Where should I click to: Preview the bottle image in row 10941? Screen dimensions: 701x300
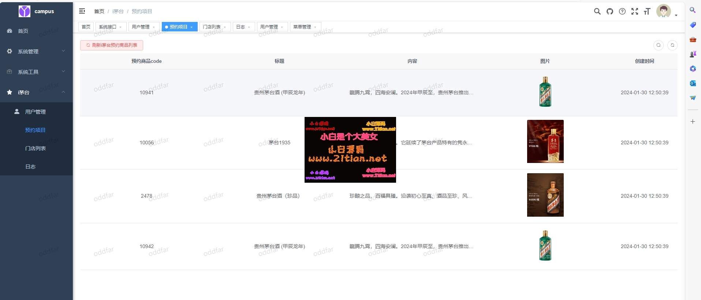[545, 92]
